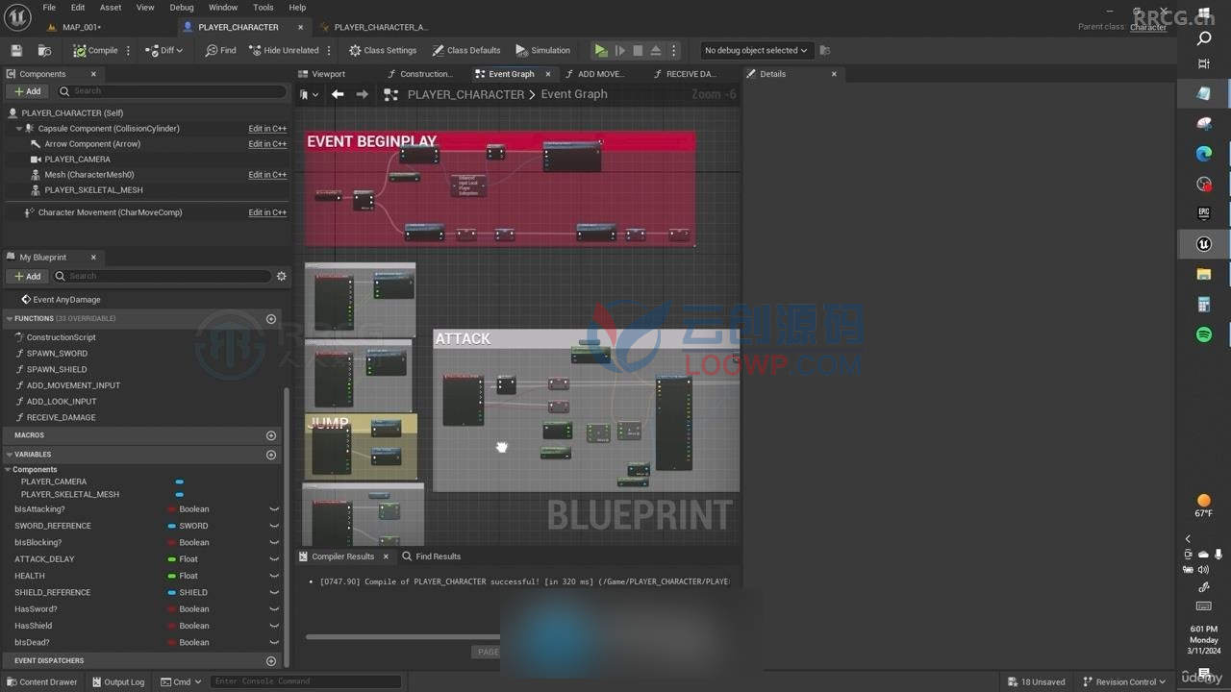This screenshot has height=692, width=1231.
Task: Toggle eye visibility for HEALTH variable
Action: point(274,576)
